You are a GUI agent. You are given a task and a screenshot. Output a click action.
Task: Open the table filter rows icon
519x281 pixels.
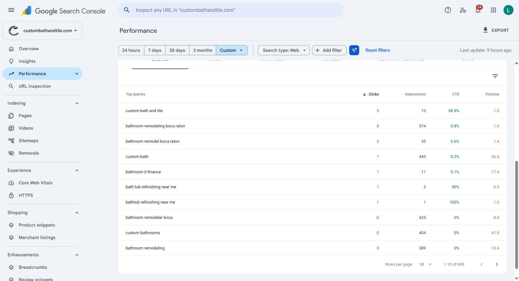pyautogui.click(x=495, y=76)
